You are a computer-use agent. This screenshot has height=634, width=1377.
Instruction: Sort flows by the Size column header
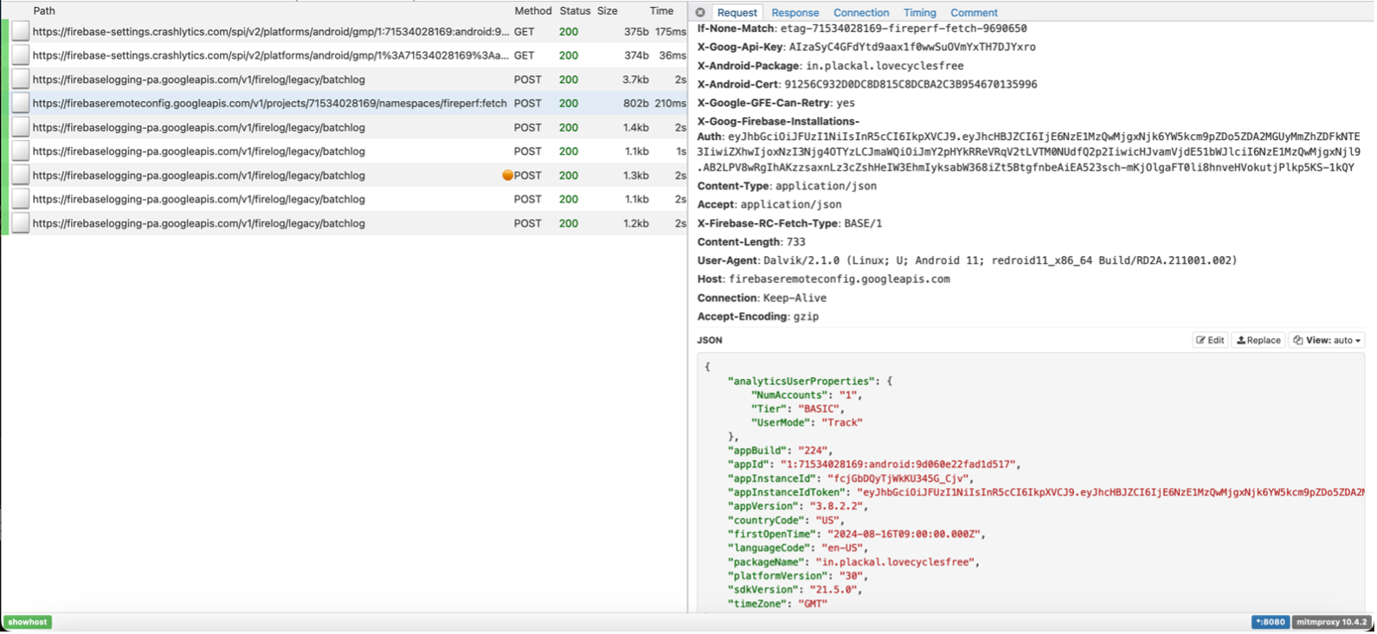click(608, 11)
